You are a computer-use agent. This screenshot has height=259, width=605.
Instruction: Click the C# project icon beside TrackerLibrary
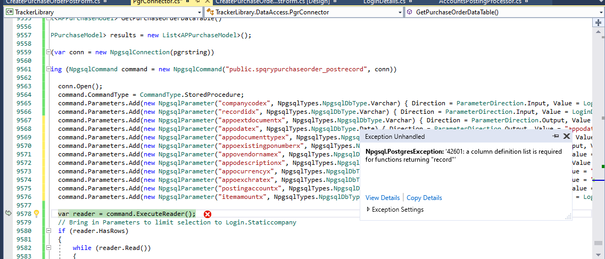pos(9,12)
